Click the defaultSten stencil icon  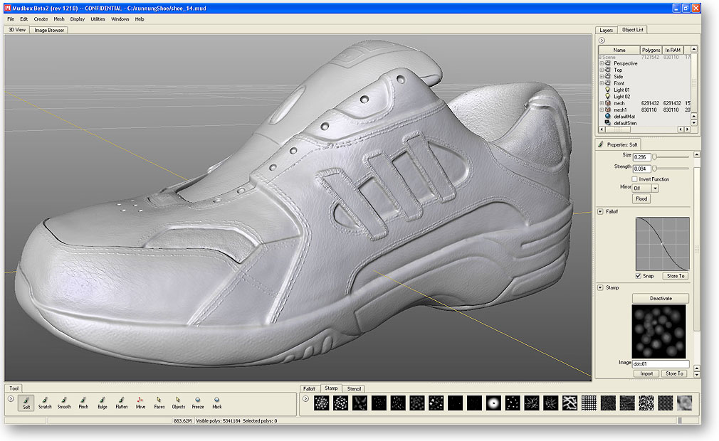point(607,123)
